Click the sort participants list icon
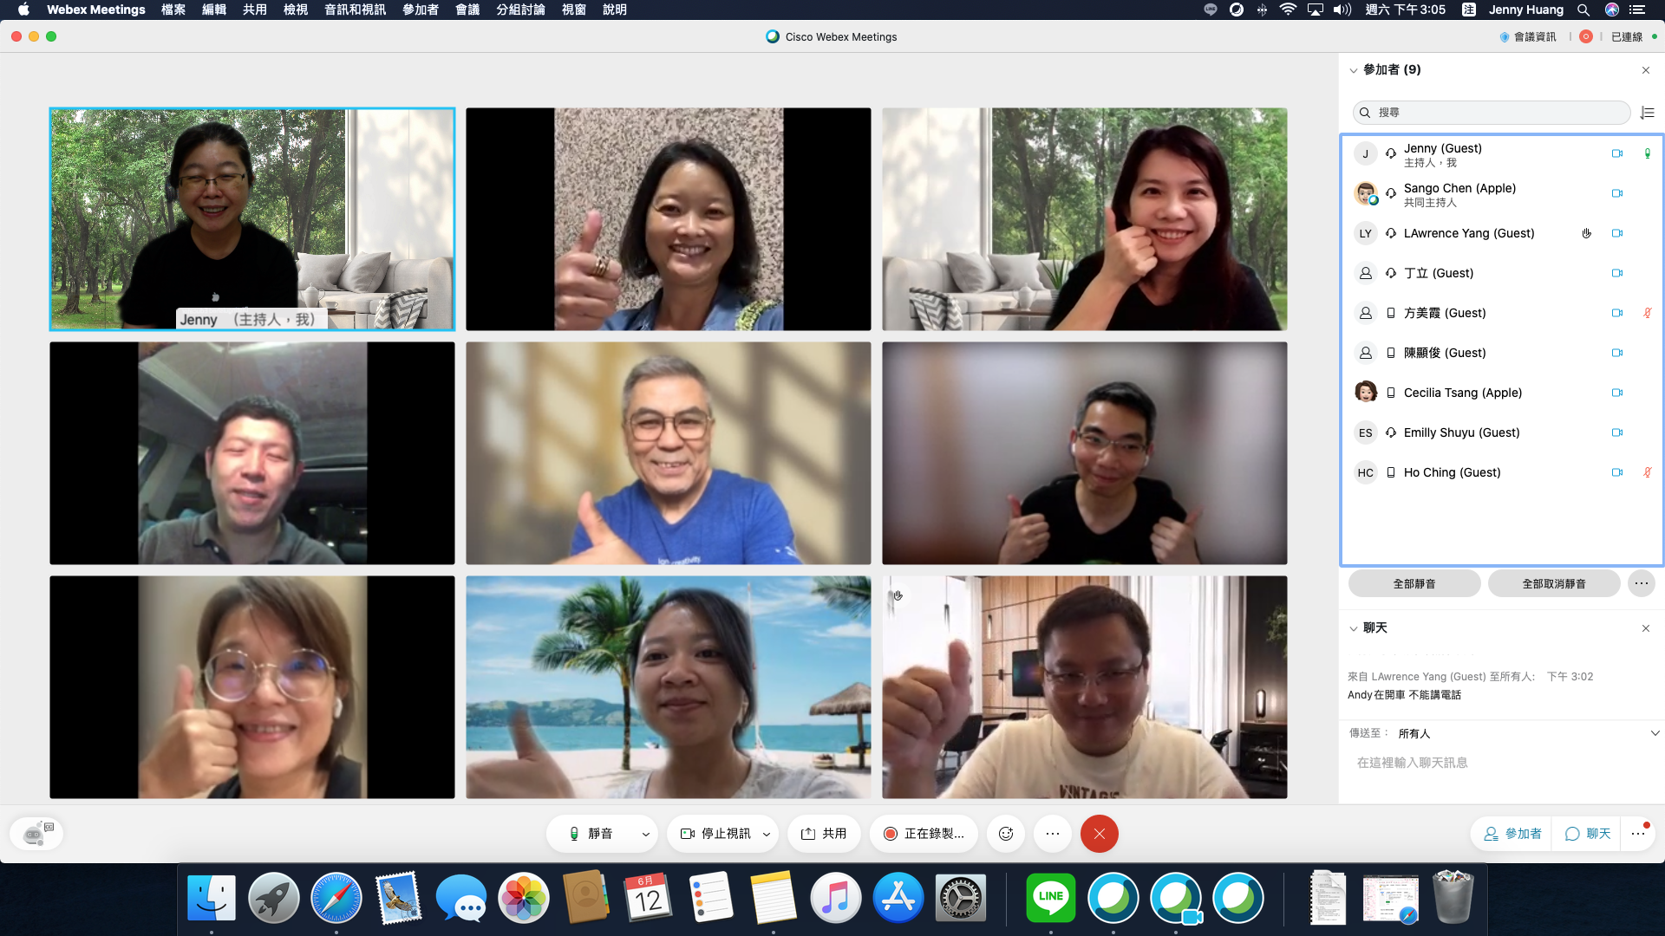 coord(1648,113)
